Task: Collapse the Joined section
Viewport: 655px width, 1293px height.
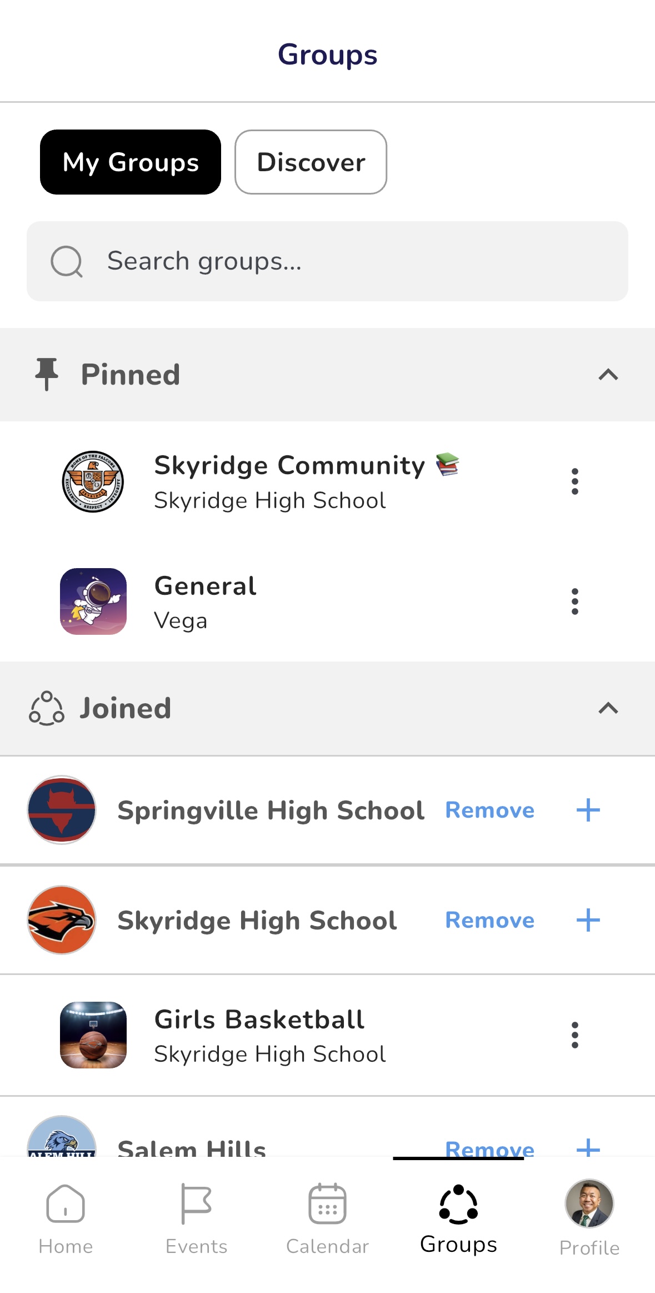Action: tap(608, 708)
